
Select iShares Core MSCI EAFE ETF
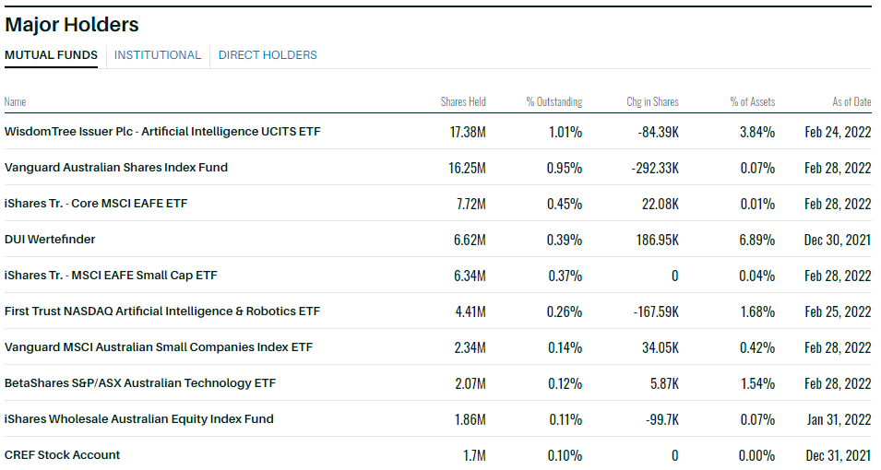coord(96,204)
